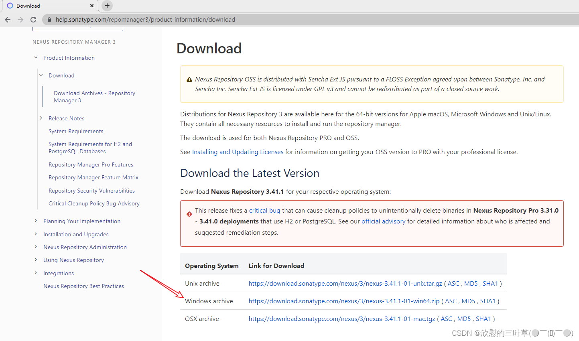Close the Download browser tab
The image size is (579, 341).
tap(92, 6)
